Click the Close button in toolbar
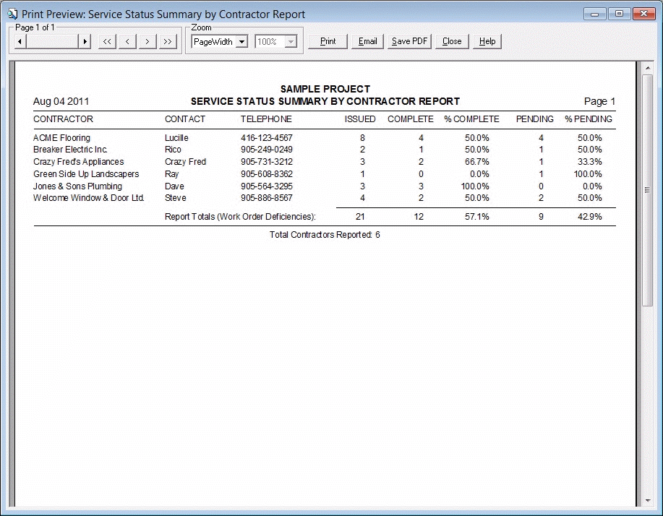This screenshot has width=663, height=516. pyautogui.click(x=452, y=41)
